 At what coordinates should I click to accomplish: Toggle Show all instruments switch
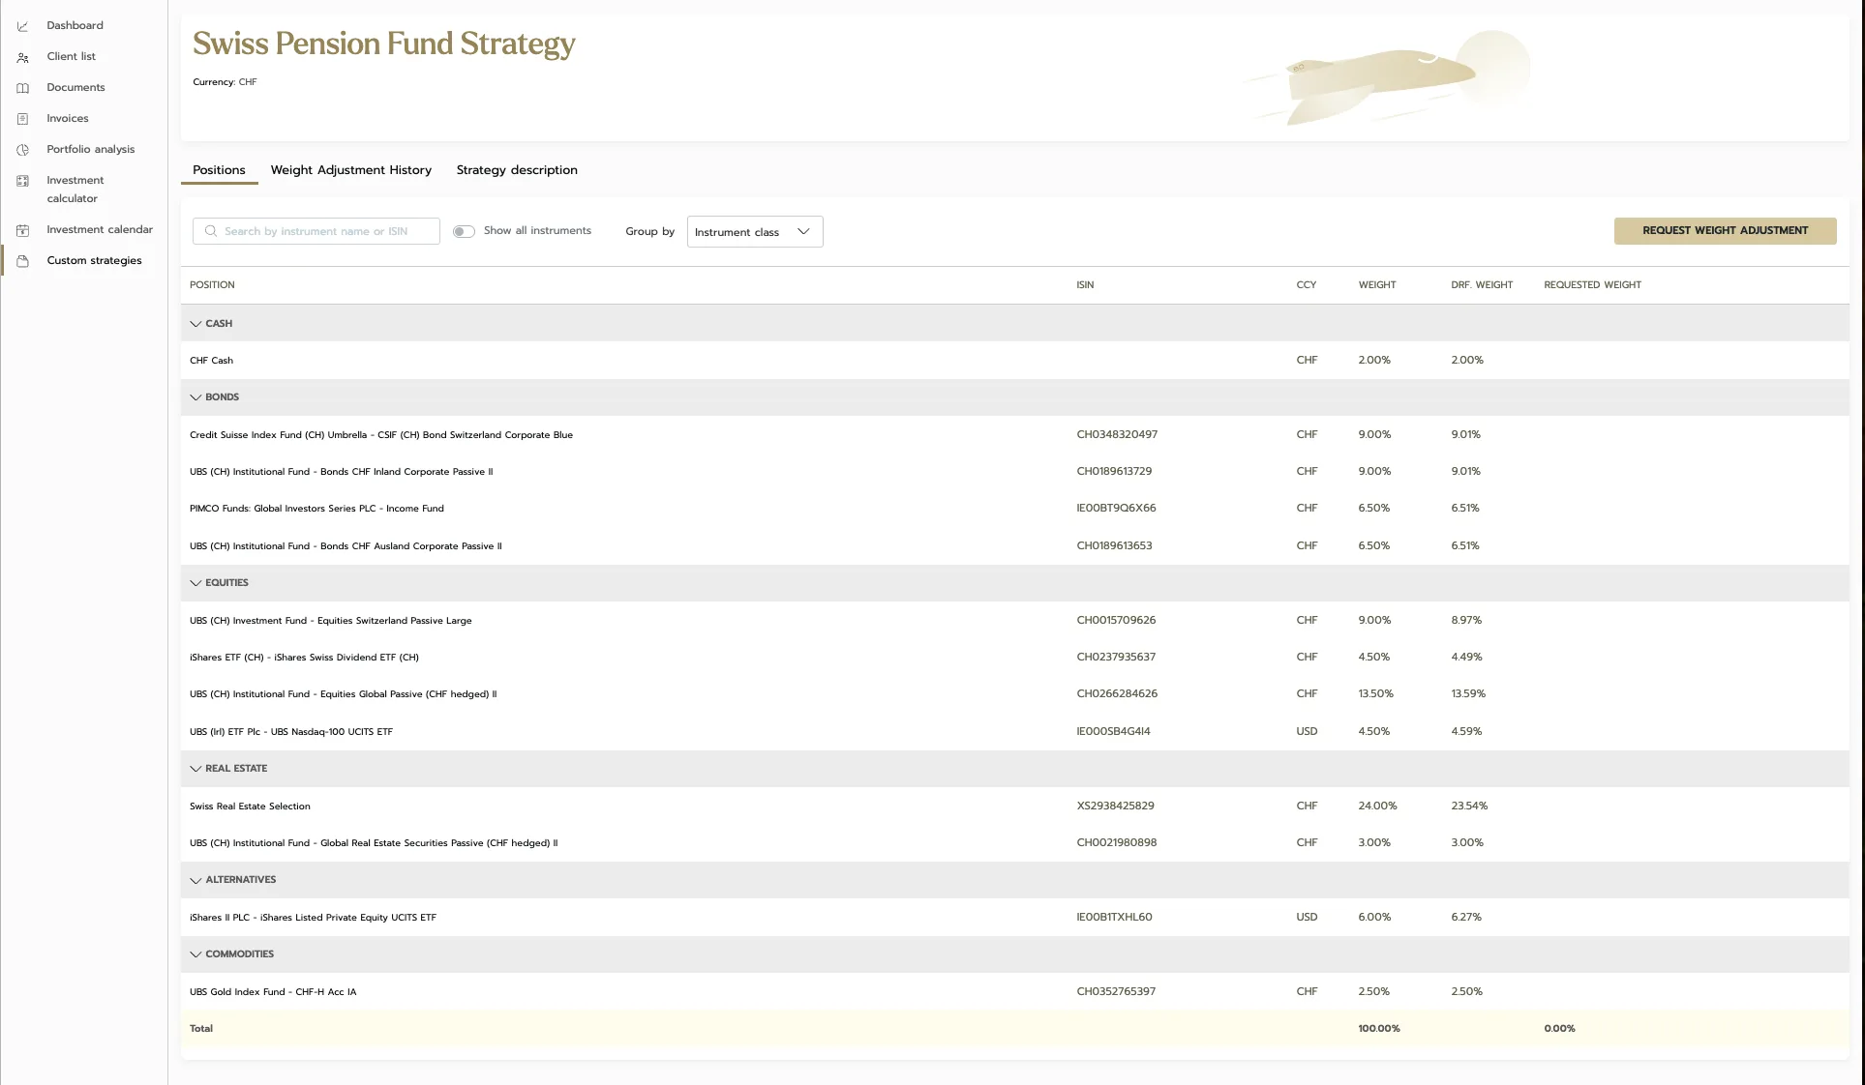[464, 231]
